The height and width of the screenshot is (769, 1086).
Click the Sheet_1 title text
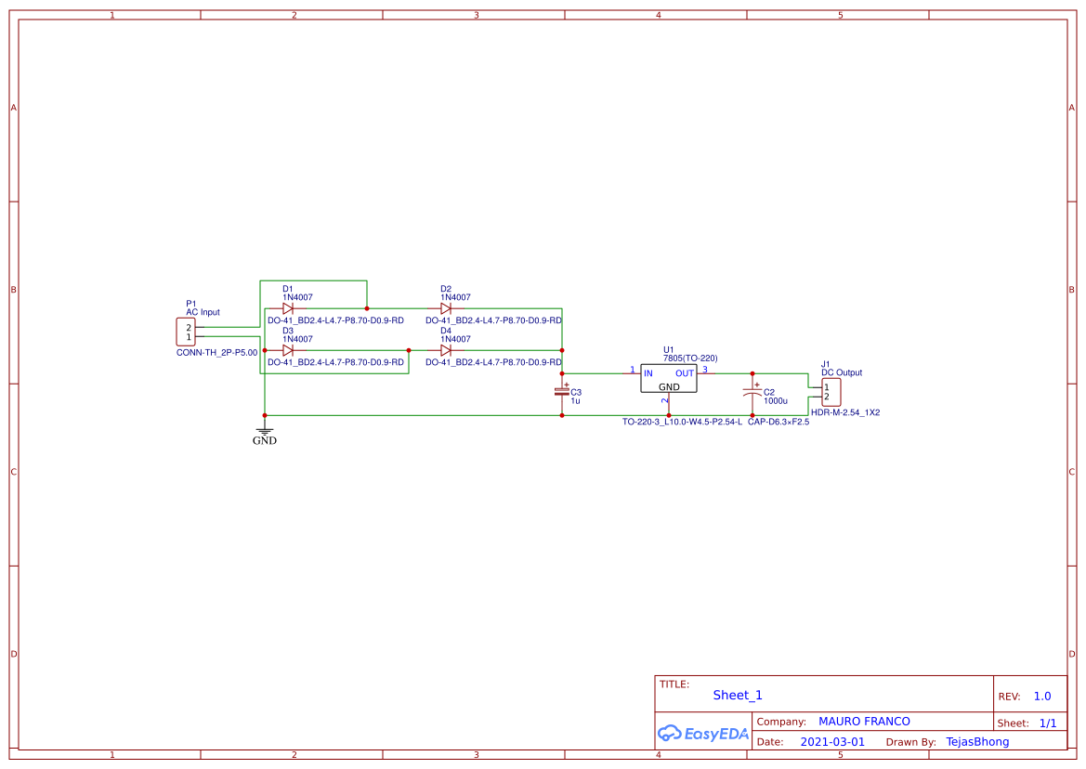[735, 695]
